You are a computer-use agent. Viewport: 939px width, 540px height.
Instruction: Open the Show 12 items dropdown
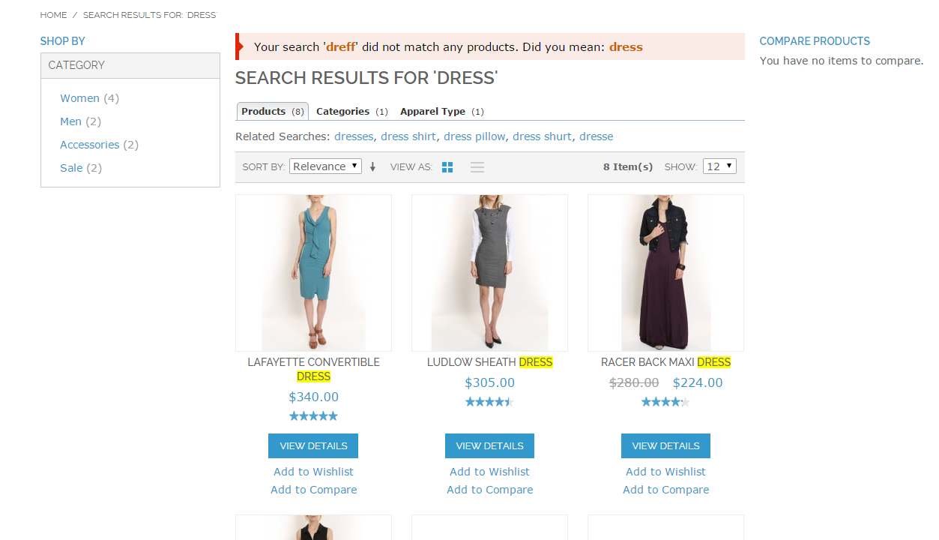point(719,166)
